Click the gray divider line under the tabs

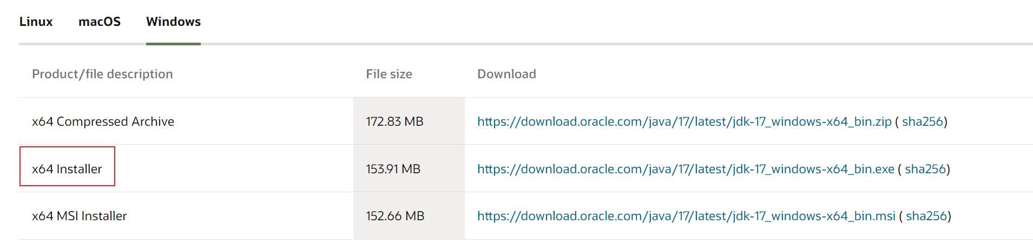point(617,44)
